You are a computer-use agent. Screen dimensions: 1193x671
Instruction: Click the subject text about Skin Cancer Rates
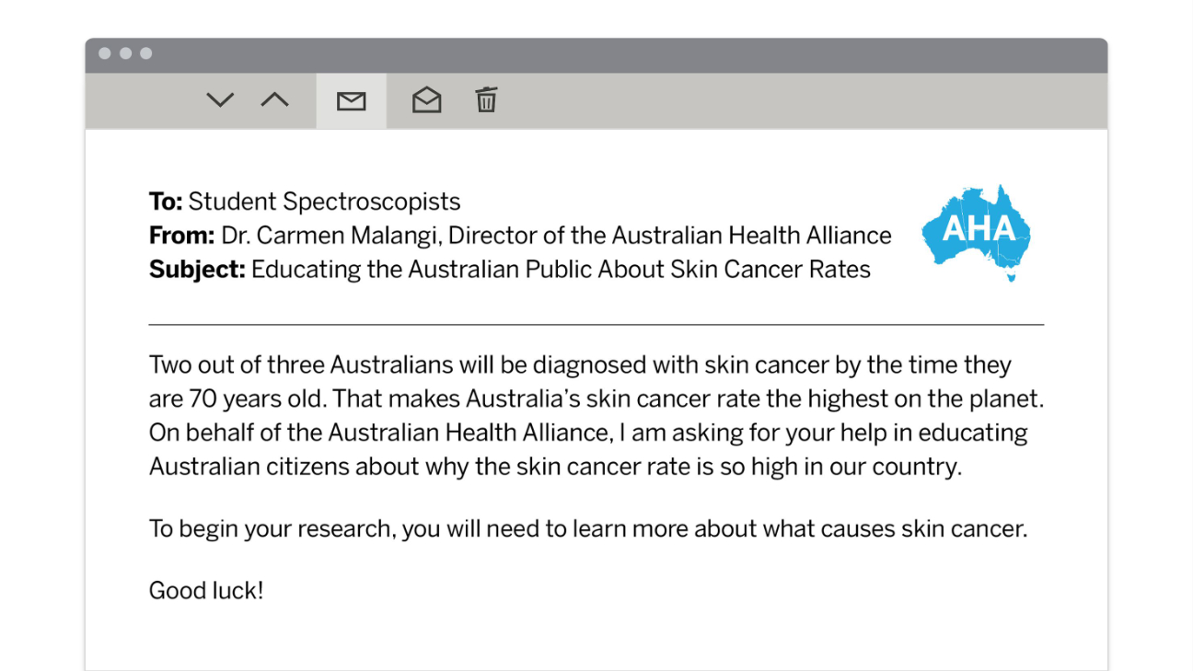coord(560,270)
